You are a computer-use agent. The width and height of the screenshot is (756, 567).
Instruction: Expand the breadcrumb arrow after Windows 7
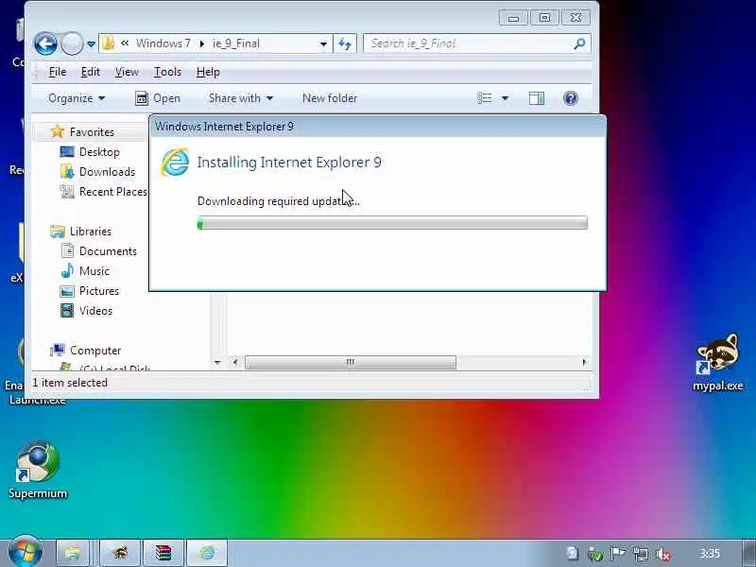[201, 43]
